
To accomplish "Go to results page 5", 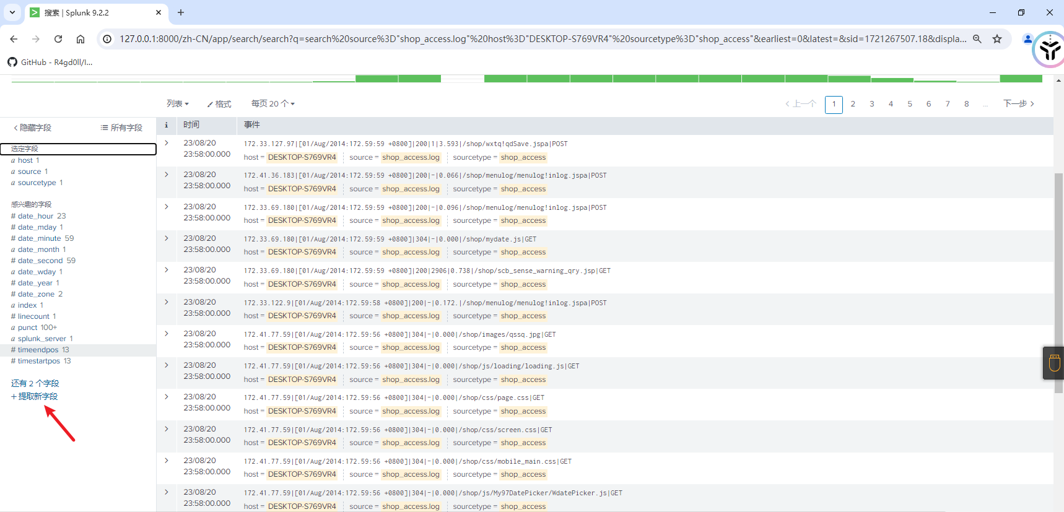I will tap(910, 104).
